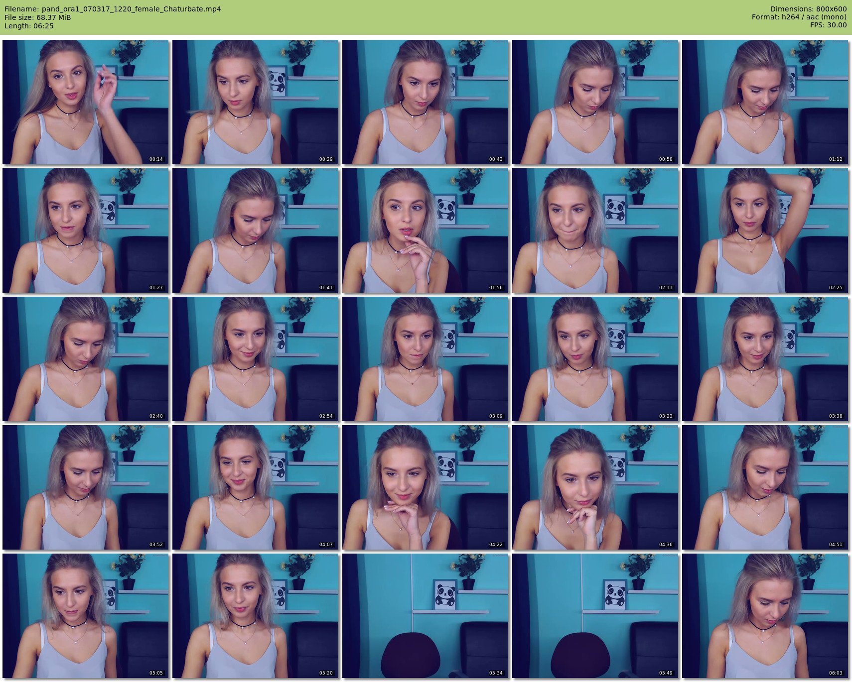The height and width of the screenshot is (682, 852).
Task: Select the thumbnail labeled 01:27
Action: [86, 230]
